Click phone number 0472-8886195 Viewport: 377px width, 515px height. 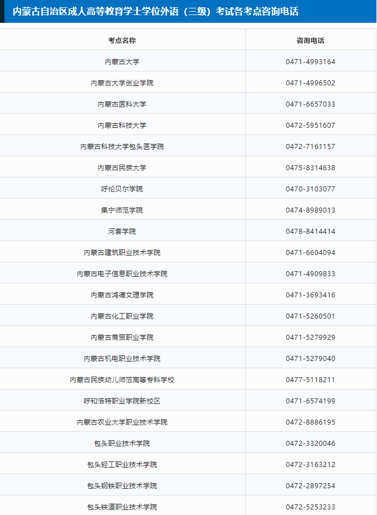click(x=310, y=422)
